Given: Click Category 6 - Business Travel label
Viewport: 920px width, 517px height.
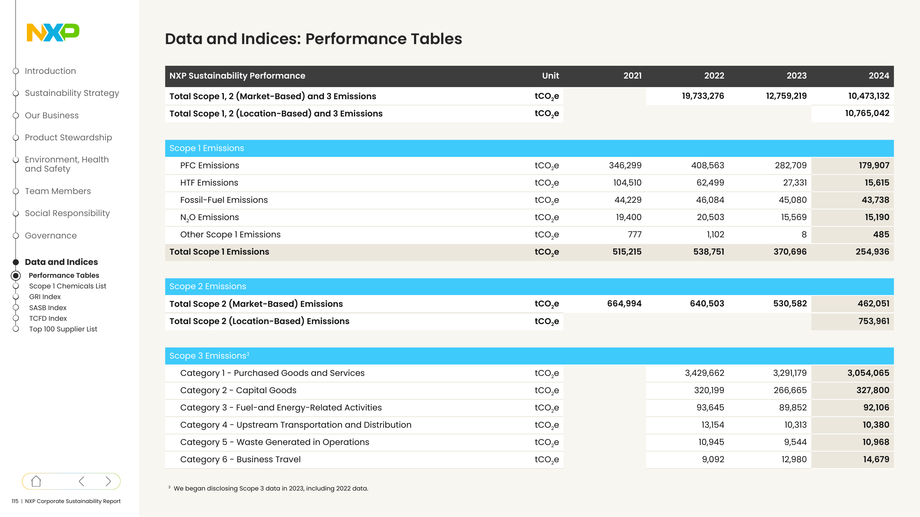Looking at the screenshot, I should click(240, 459).
